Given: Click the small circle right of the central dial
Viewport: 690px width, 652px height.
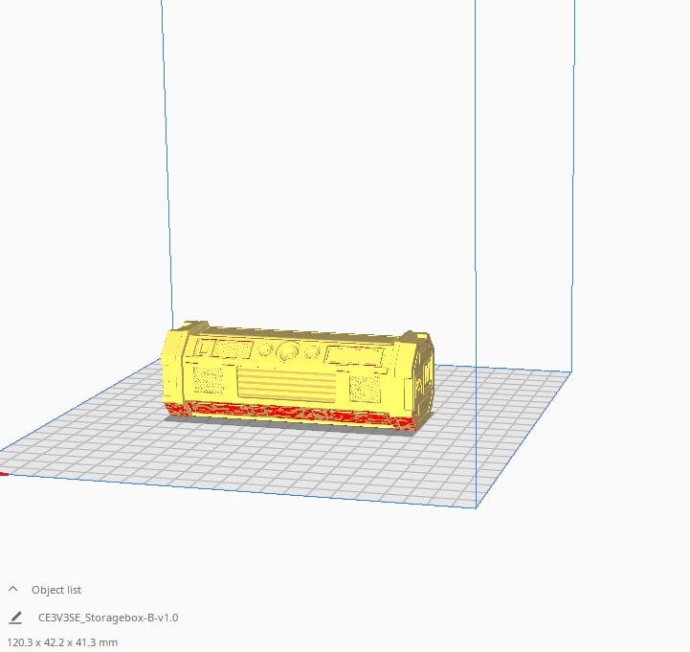Looking at the screenshot, I should coord(311,351).
